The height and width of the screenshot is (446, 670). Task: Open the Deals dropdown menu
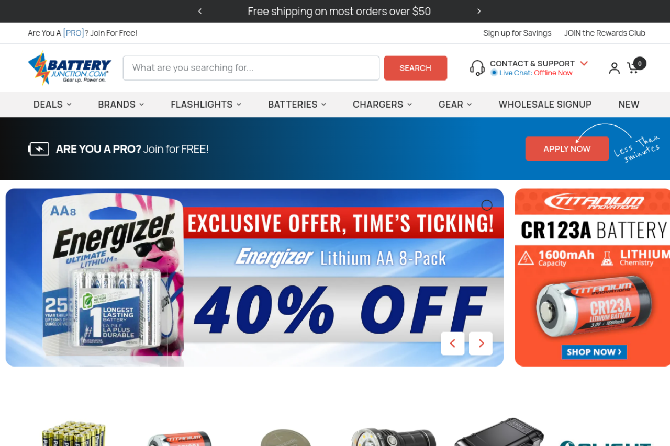[x=52, y=105]
